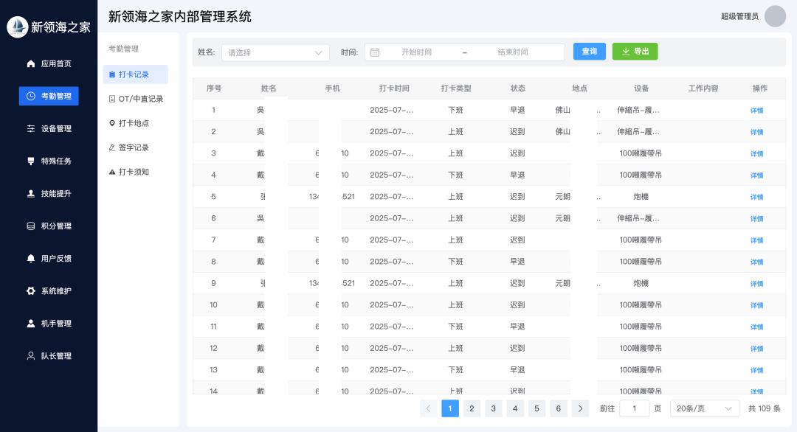The image size is (797, 432).
Task: Click the 导出 export button
Action: (x=635, y=52)
